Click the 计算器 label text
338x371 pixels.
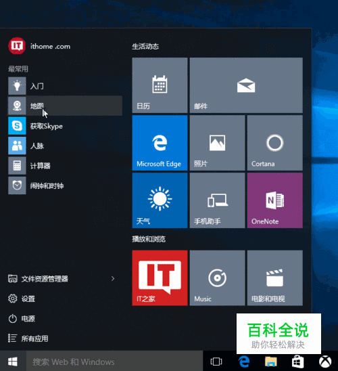41,166
